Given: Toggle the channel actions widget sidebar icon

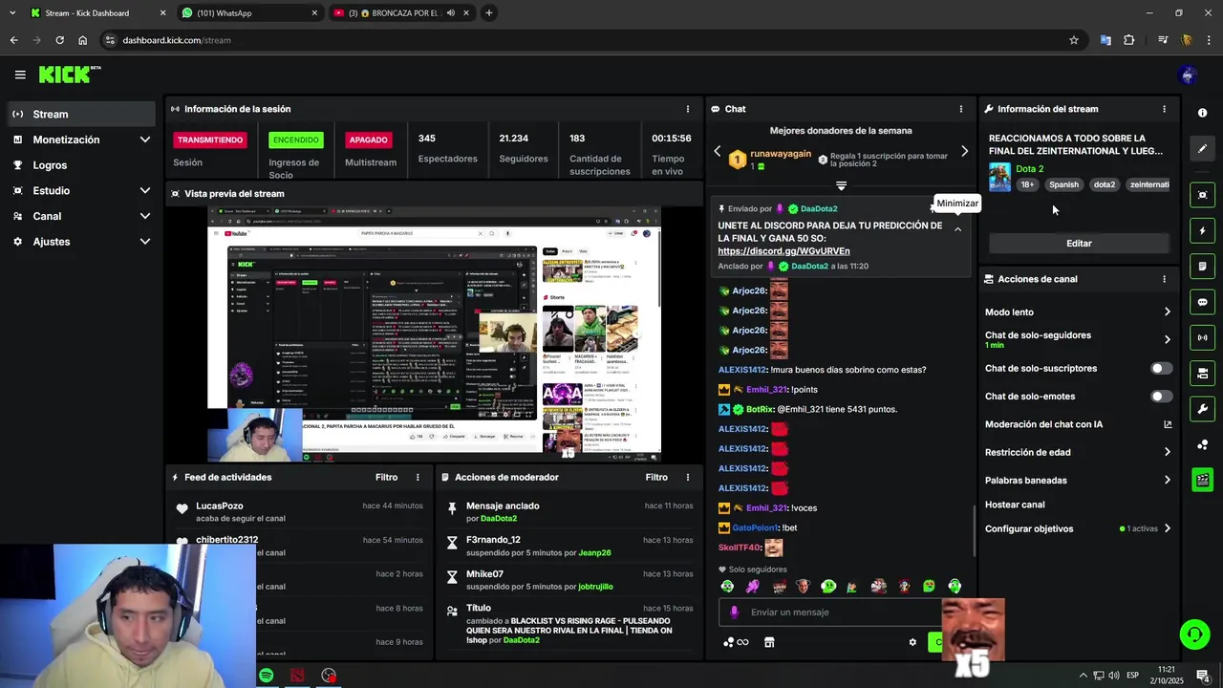Looking at the screenshot, I should (x=1202, y=373).
